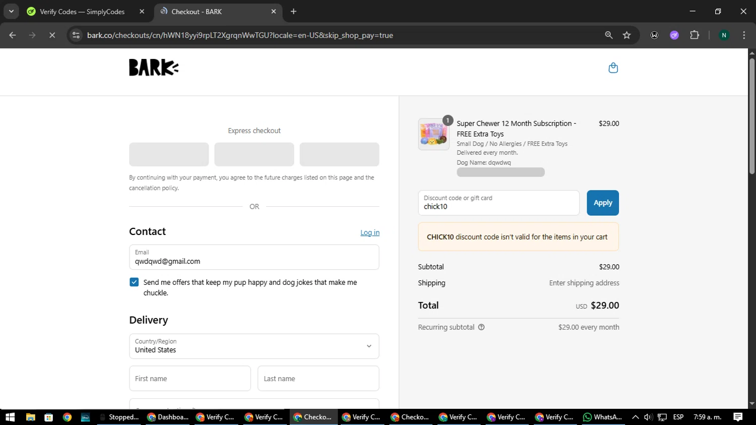Click the Enter shipping address text
Viewport: 756px width, 425px height.
[x=584, y=283]
